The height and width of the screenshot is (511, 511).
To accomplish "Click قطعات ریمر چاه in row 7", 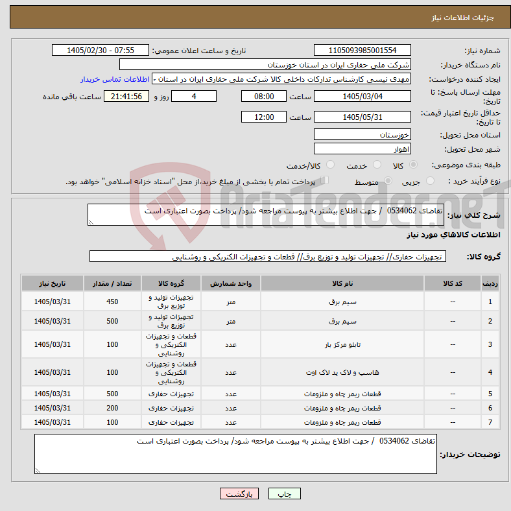I will (x=342, y=422).
